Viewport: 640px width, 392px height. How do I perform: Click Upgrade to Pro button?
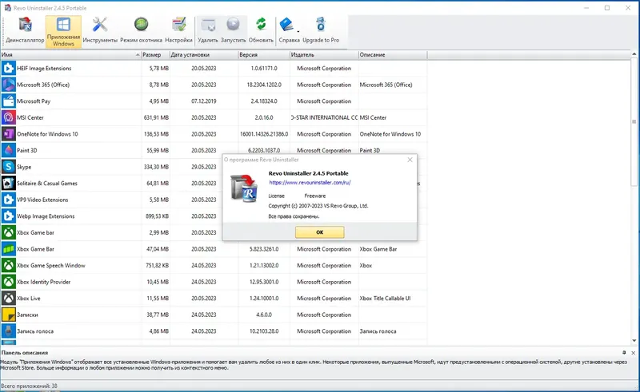321,30
